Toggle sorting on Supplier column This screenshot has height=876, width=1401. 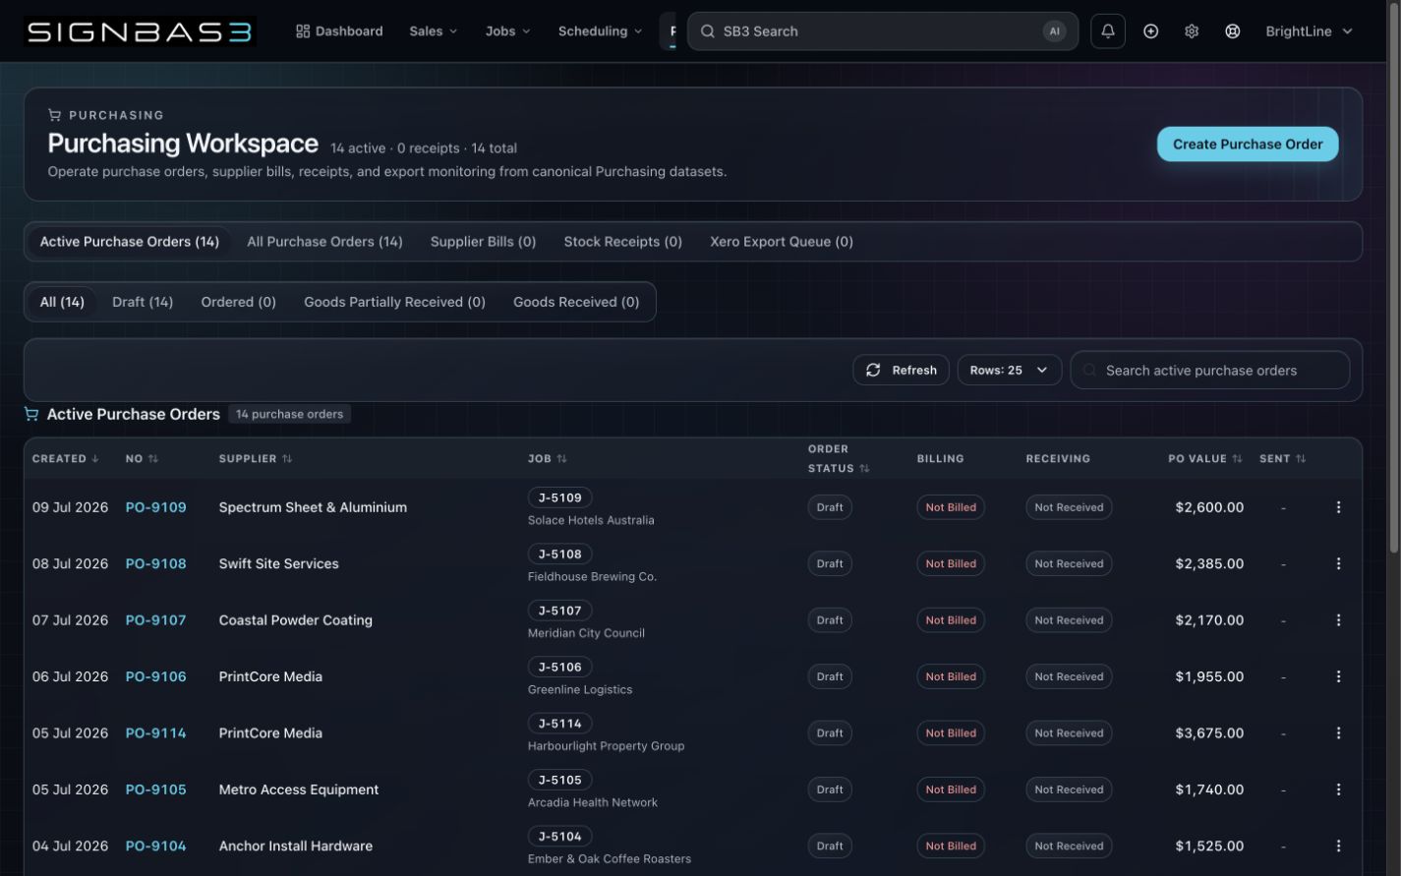click(256, 458)
